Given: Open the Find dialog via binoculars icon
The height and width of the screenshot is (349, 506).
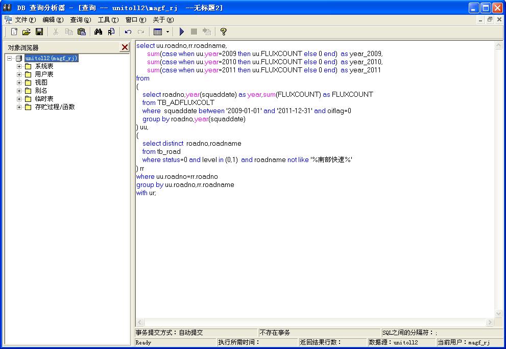Looking at the screenshot, I should tap(99, 32).
